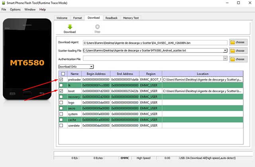Open the Memory Test tab
Image resolution: width=255 pixels, height=167 pixels.
[131, 18]
